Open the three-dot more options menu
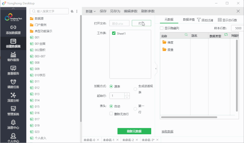 point(77,11)
